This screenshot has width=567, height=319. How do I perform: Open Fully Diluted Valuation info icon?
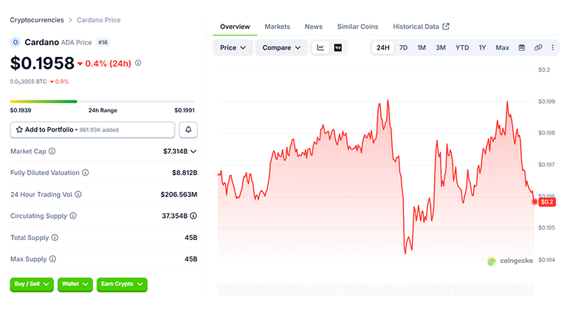click(86, 173)
